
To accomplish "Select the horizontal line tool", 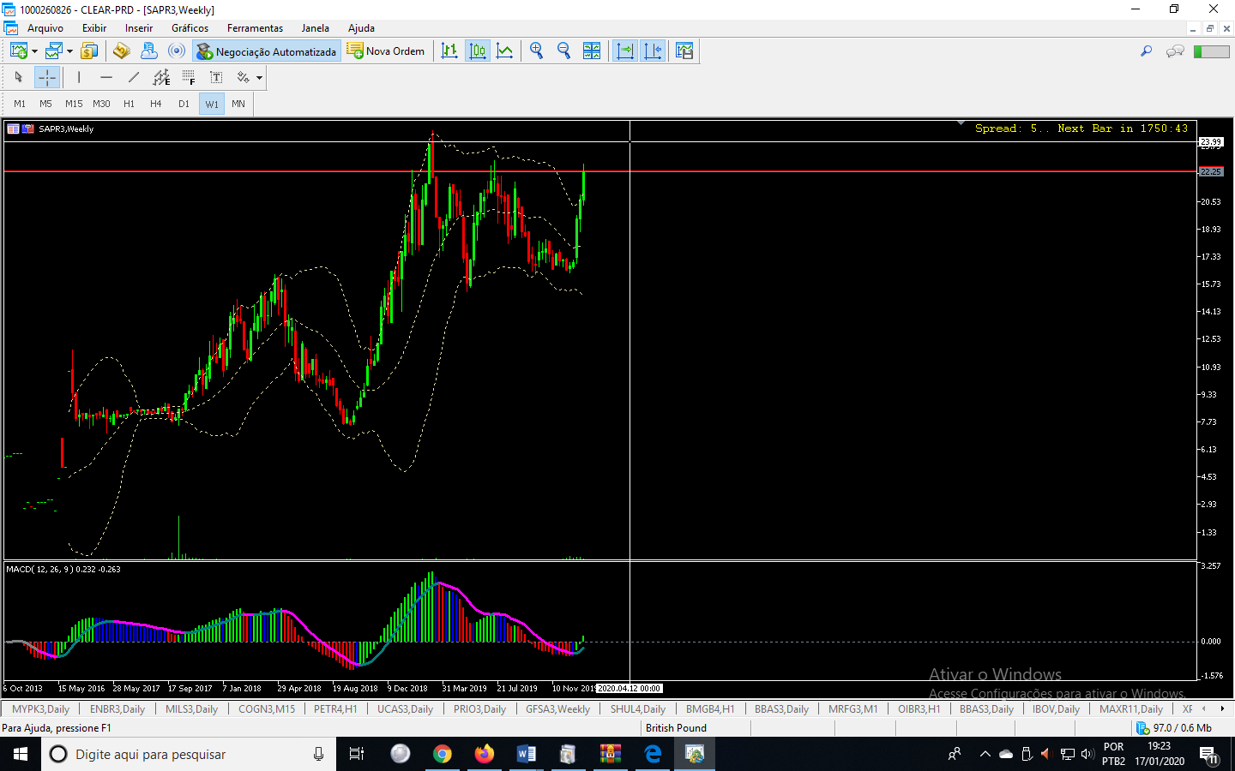I will click(106, 77).
